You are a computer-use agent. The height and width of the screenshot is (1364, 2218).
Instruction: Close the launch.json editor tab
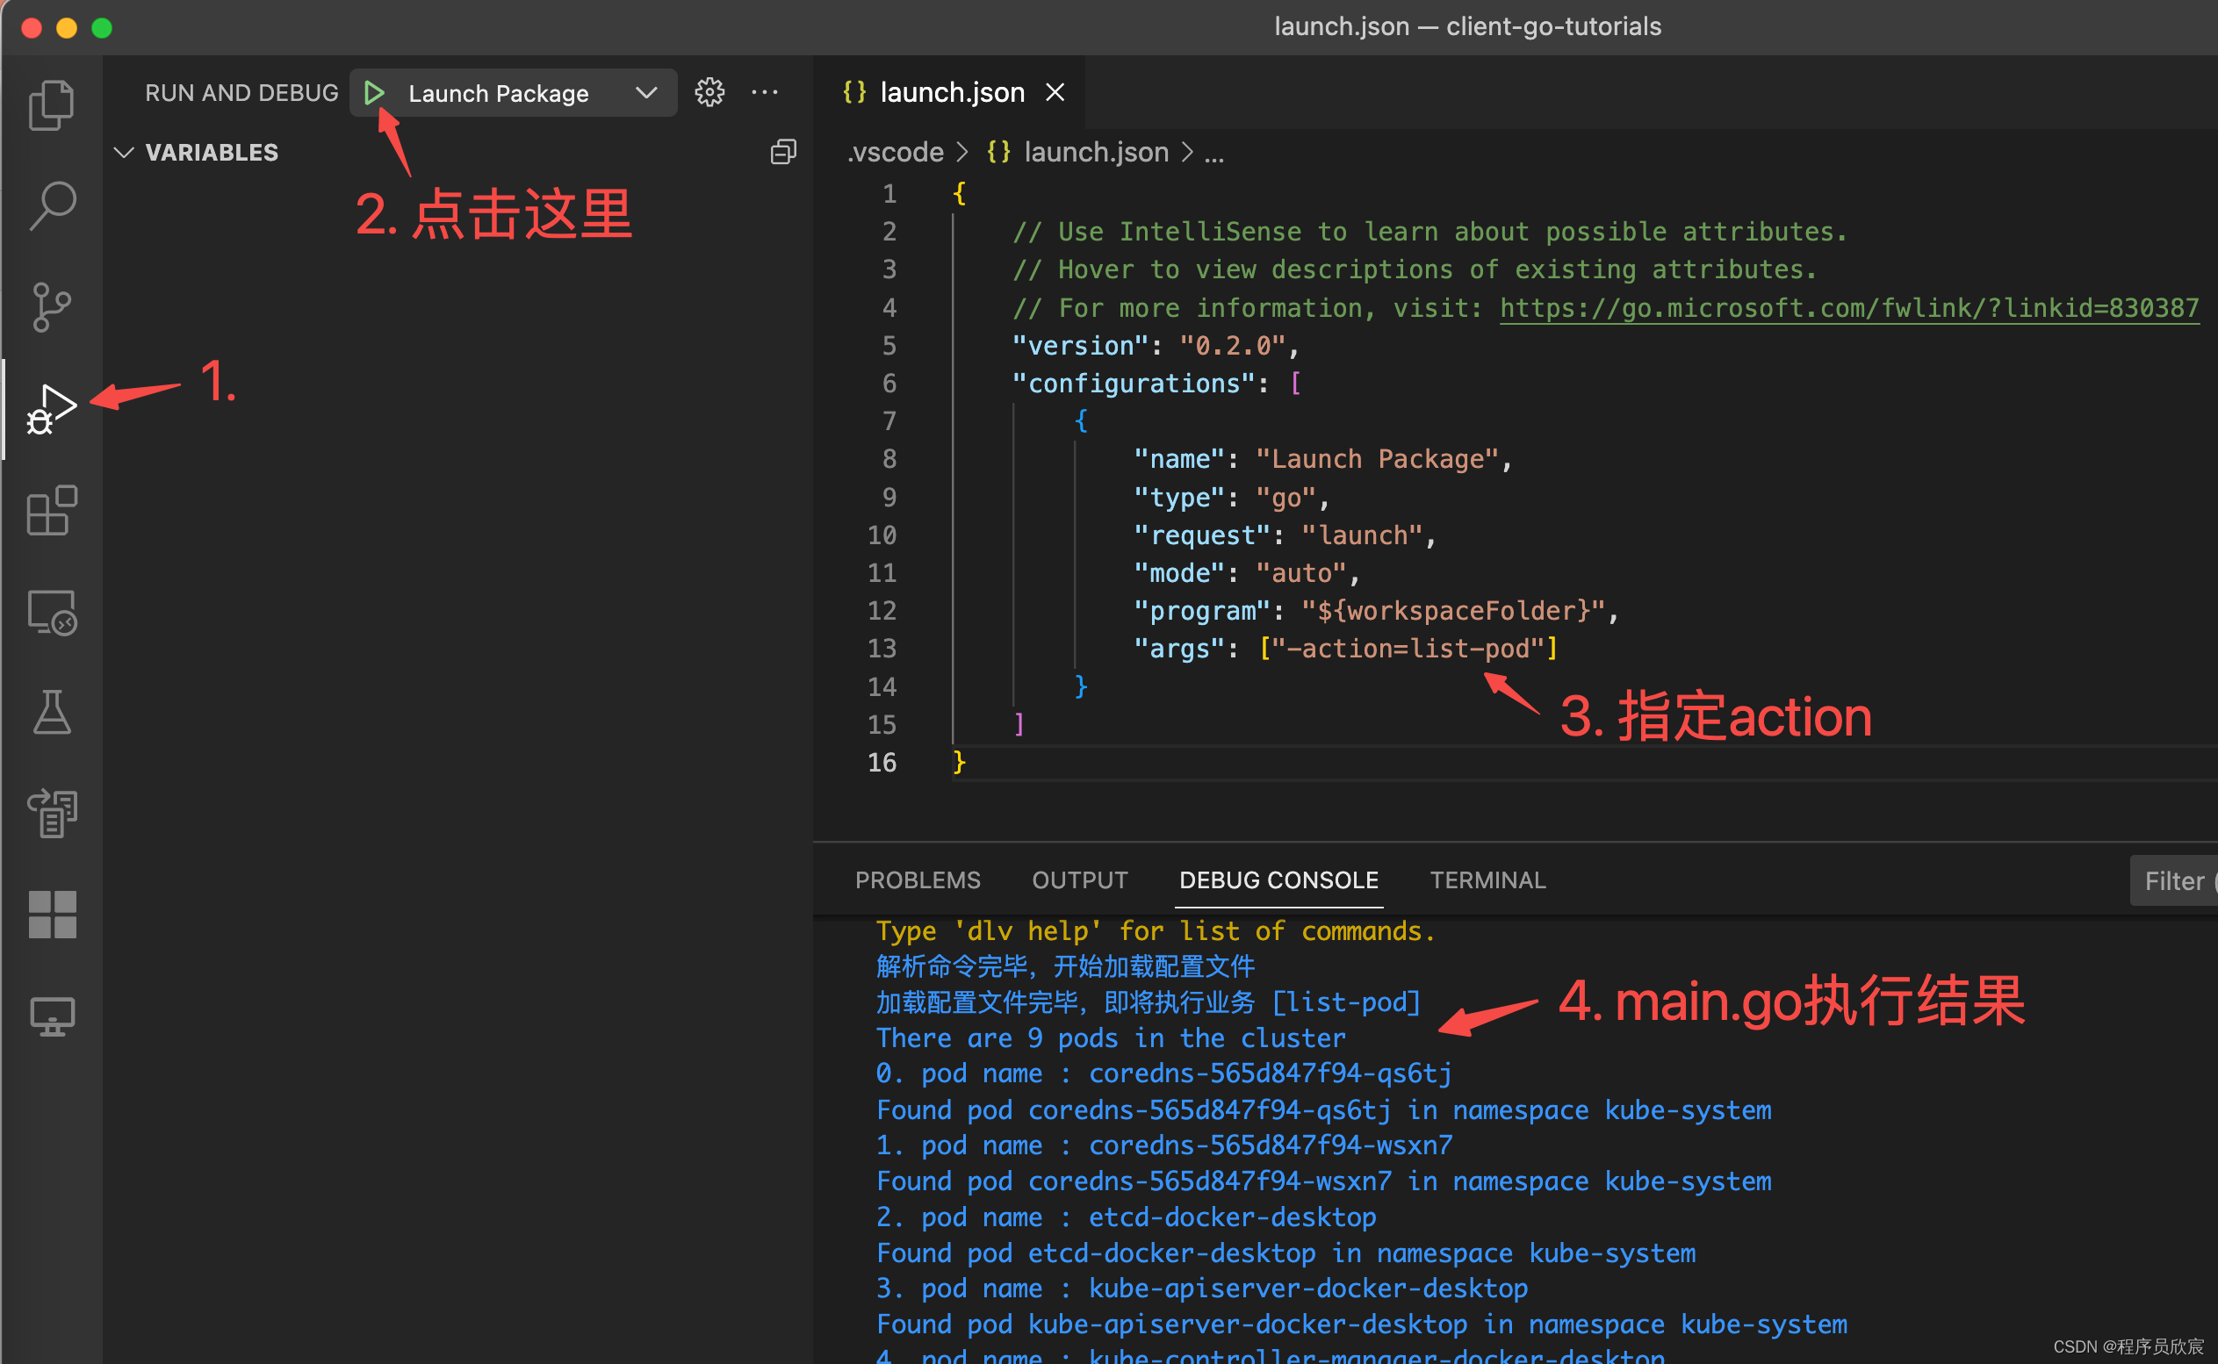(1055, 92)
